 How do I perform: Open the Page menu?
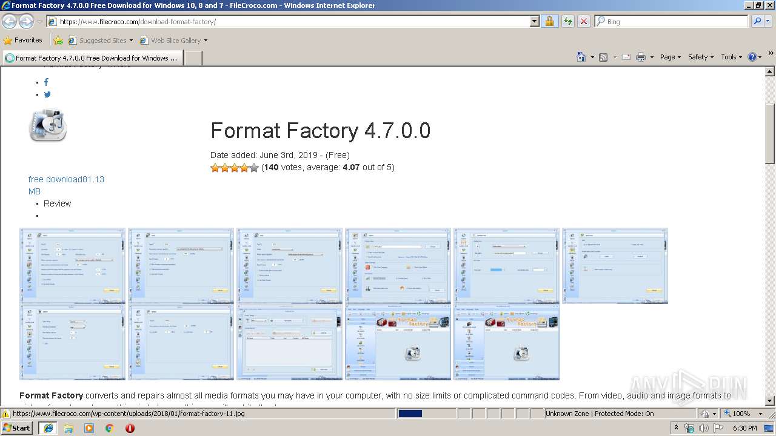click(x=671, y=57)
